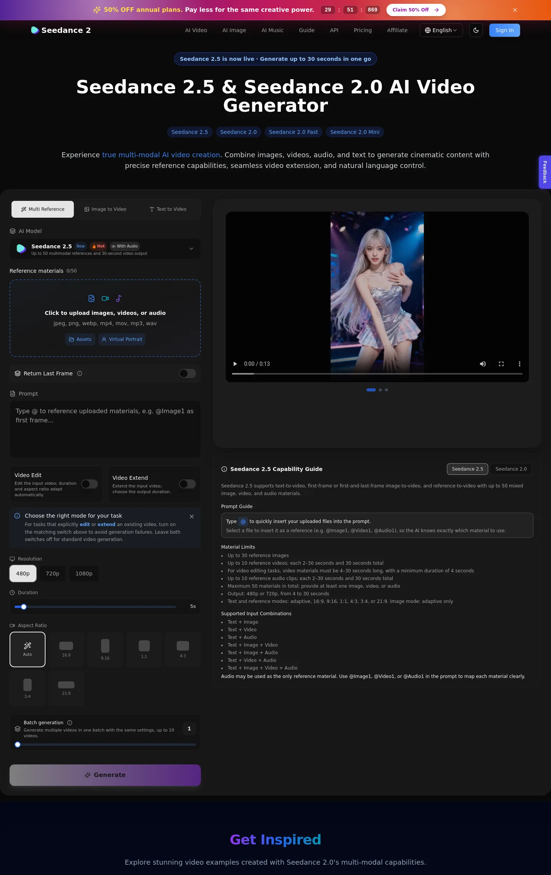Switch to Multi Reference tab
The width and height of the screenshot is (551, 875).
42,209
